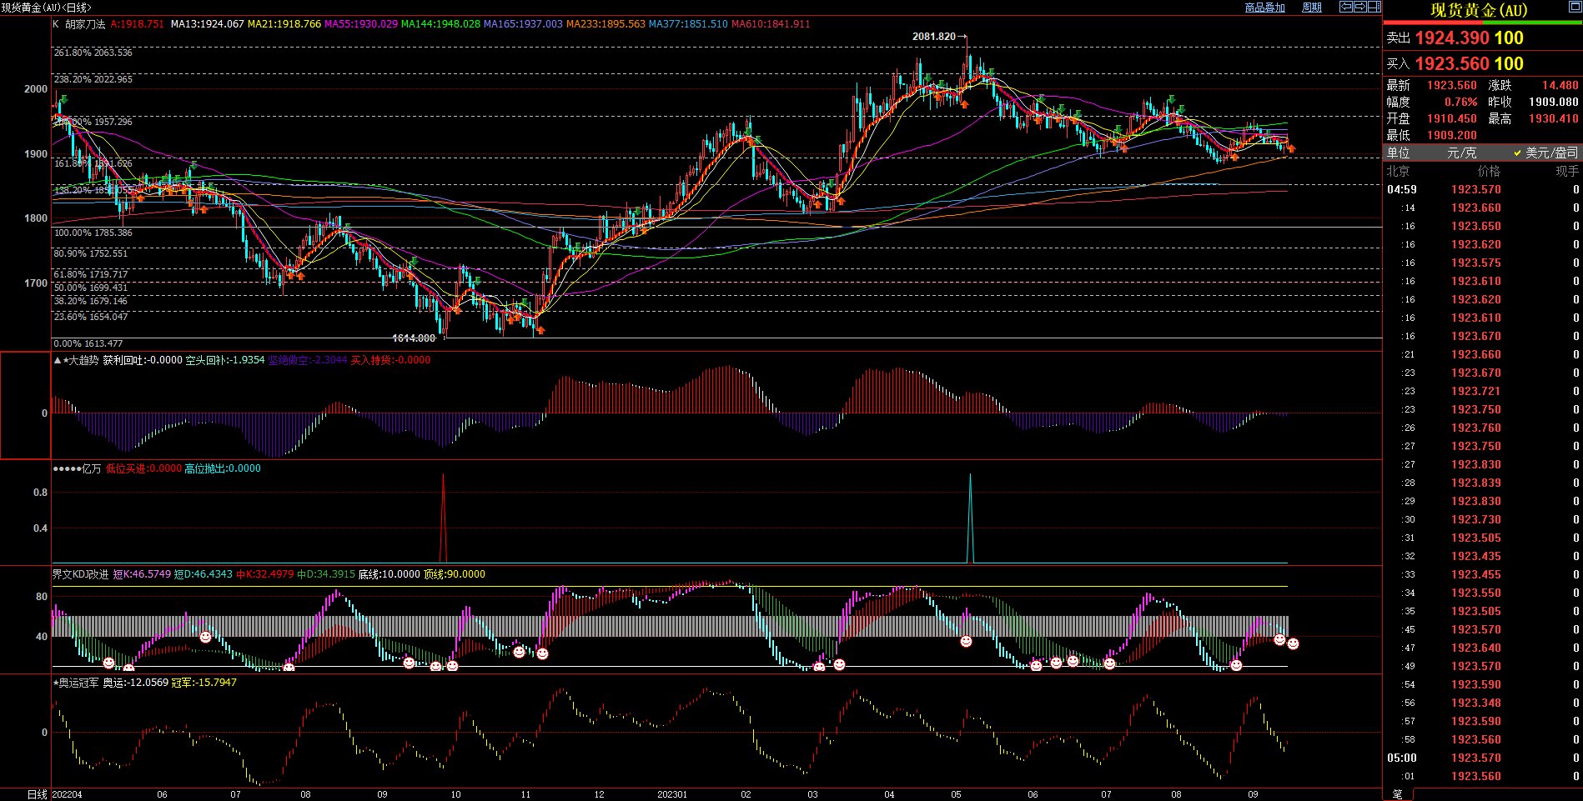Click the 胡家刀法 indicator name
The height and width of the screenshot is (801, 1583).
pos(85,24)
